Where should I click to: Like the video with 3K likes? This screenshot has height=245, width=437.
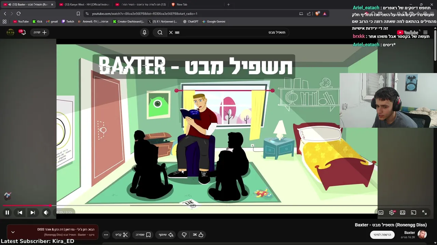(x=198, y=234)
